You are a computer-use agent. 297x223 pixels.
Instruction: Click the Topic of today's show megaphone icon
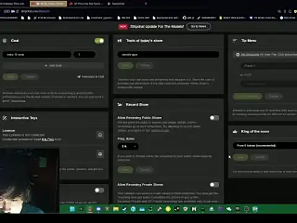pos(120,41)
